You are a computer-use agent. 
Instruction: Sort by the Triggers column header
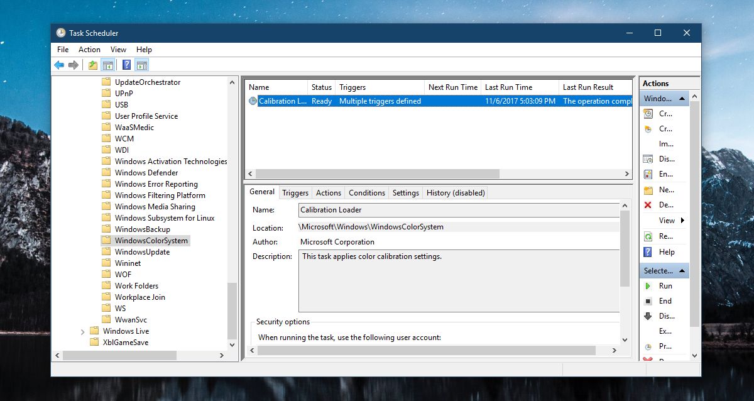click(380, 87)
